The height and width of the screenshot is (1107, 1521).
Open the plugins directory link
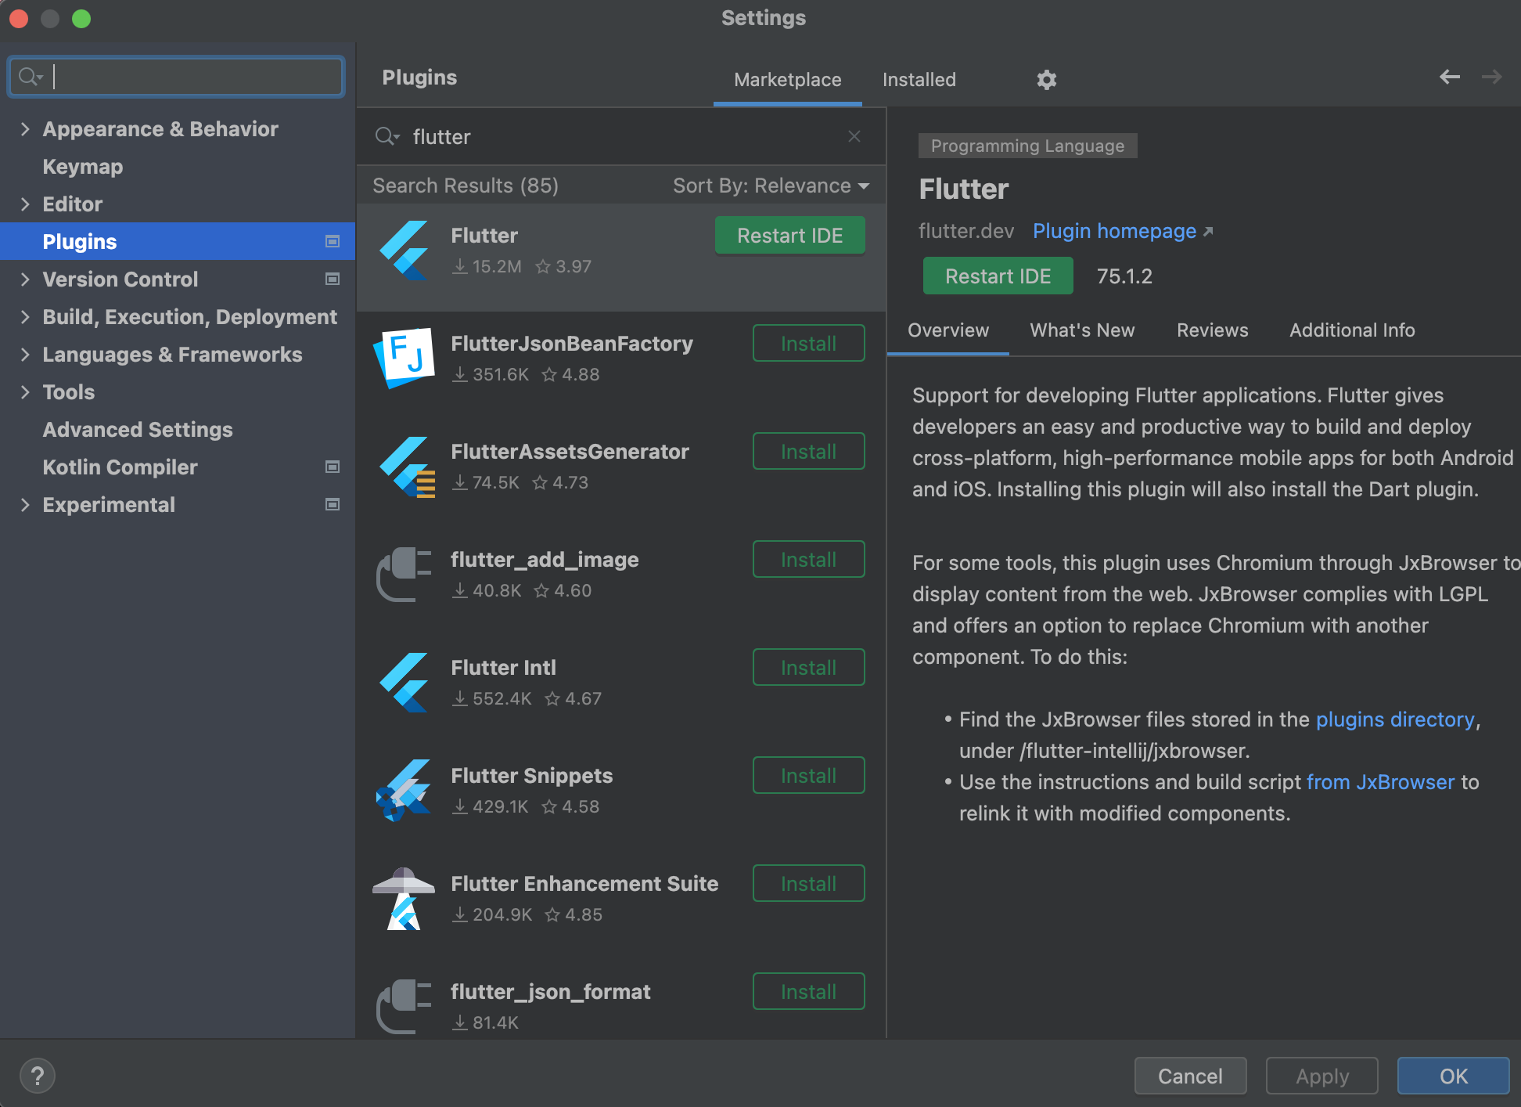[x=1395, y=719]
